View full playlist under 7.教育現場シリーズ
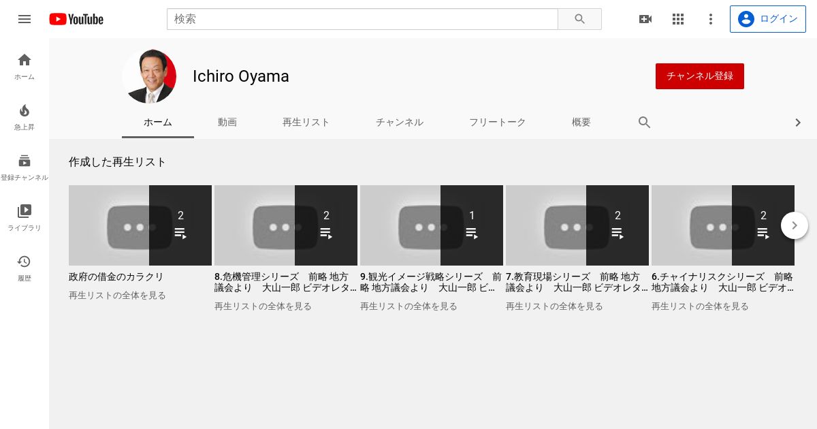The image size is (817, 429). coord(554,306)
